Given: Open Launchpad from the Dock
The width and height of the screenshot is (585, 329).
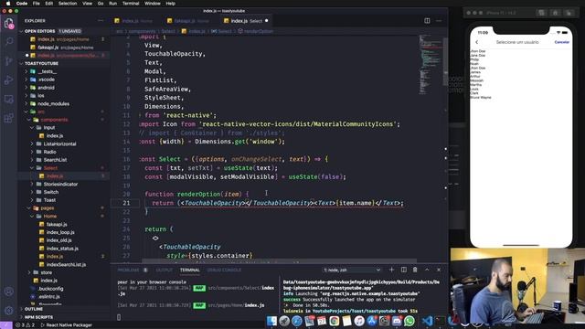Looking at the screenshot, I should point(284,321).
